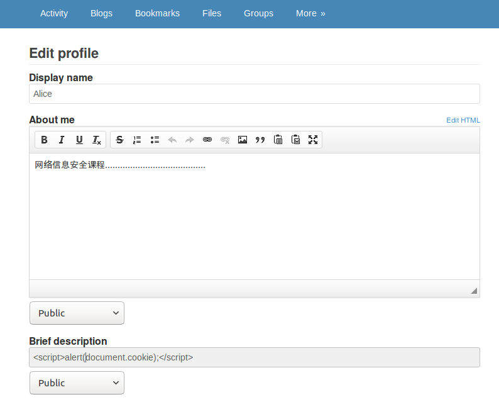Remove text formatting with the Tx icon

pyautogui.click(x=97, y=140)
